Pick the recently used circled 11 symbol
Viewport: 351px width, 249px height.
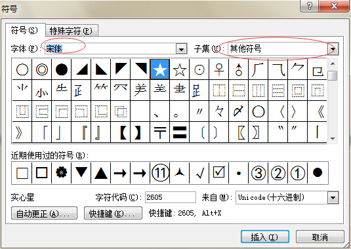160,173
